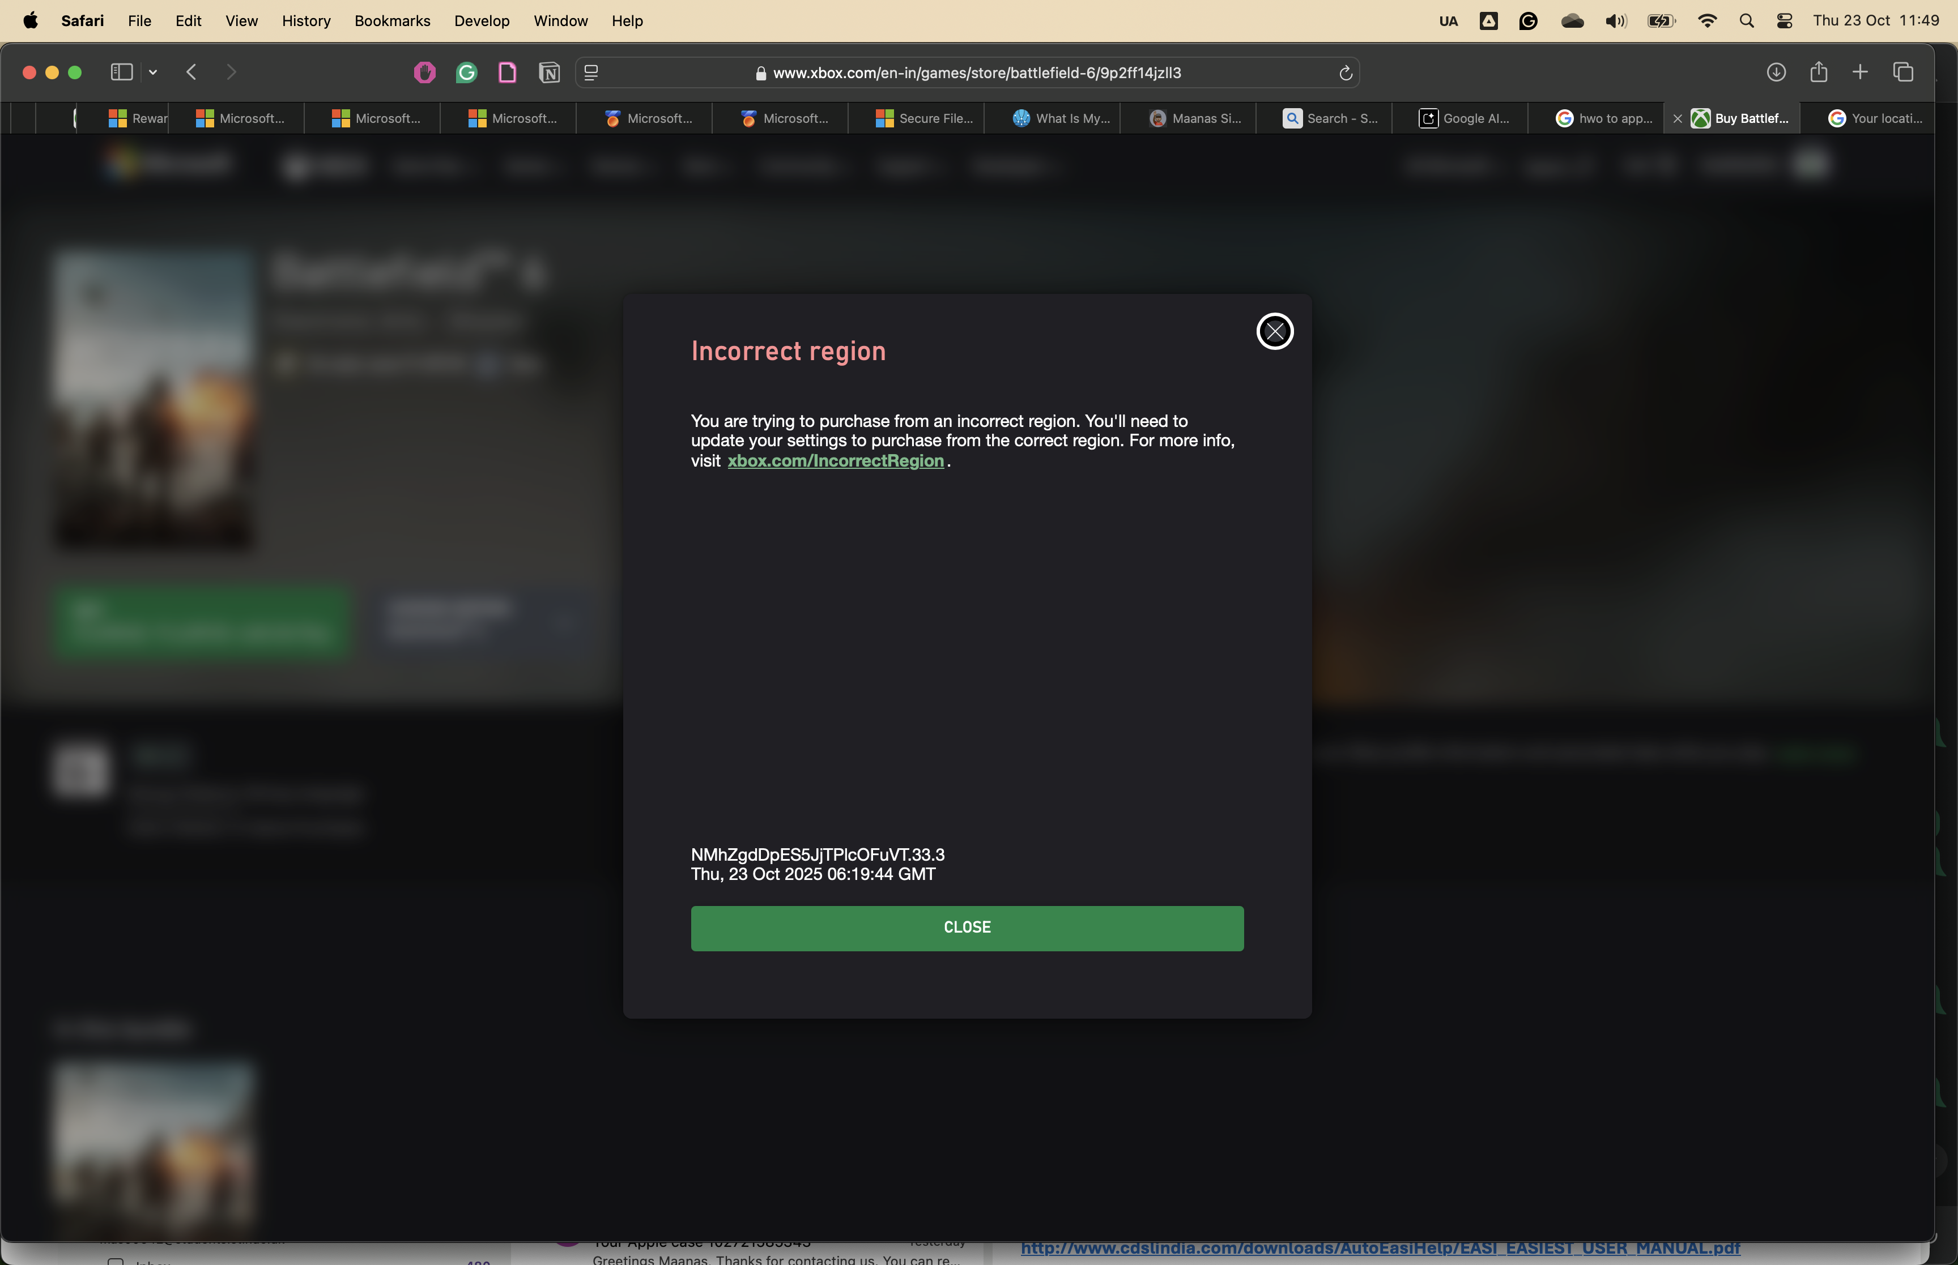
Task: Open the Develop menu
Action: [x=482, y=20]
